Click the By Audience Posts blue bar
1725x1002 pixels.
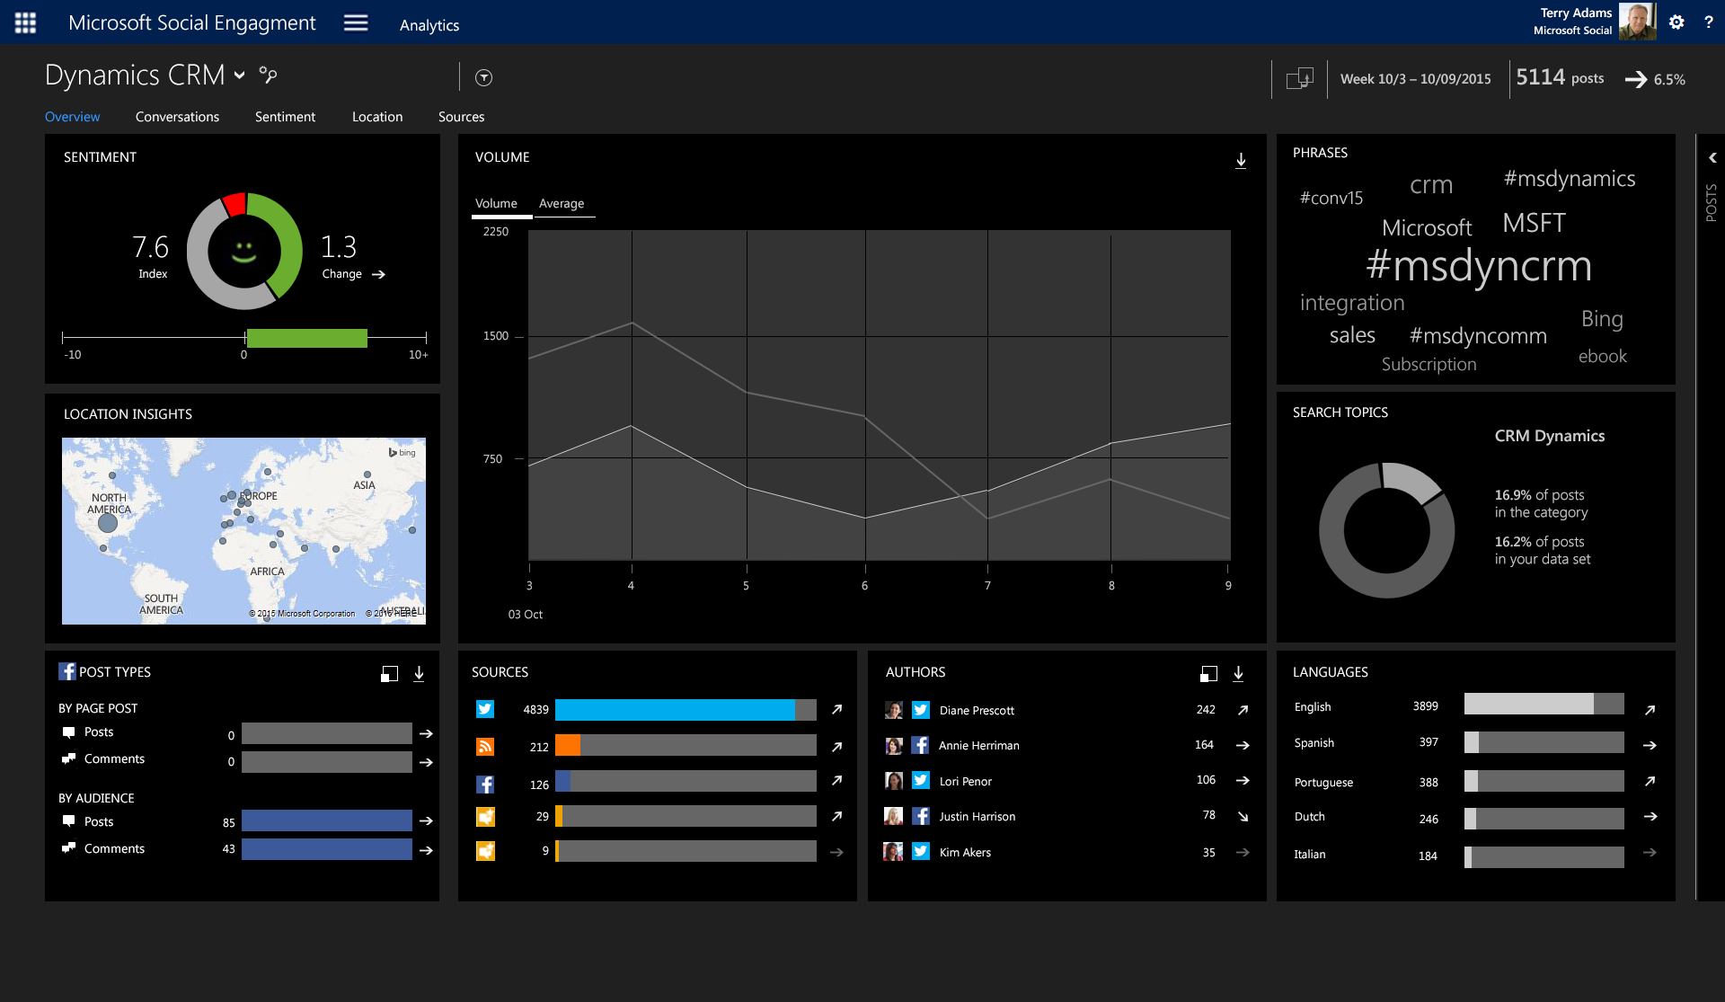tap(326, 820)
